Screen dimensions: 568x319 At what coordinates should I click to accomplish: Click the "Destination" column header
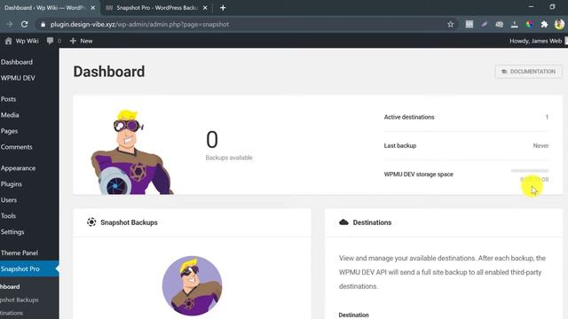[353, 315]
